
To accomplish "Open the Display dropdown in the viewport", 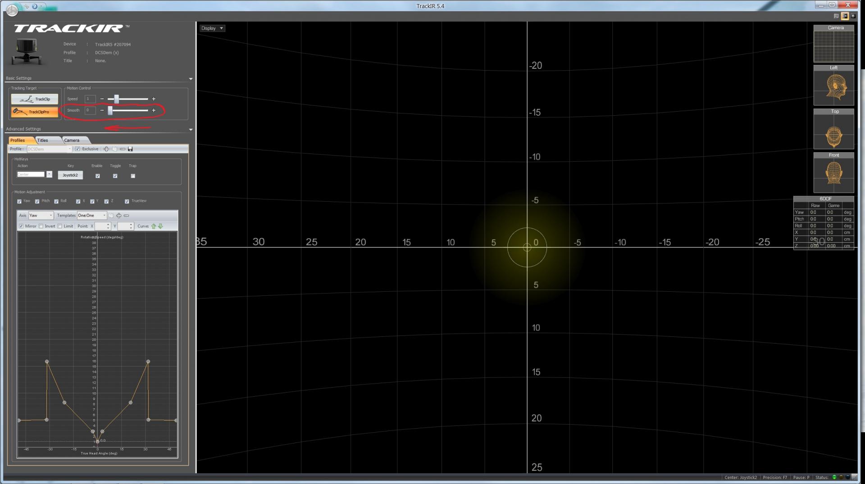I will 212,28.
